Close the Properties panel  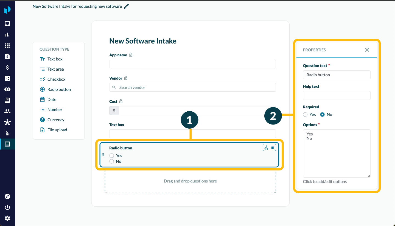click(367, 50)
